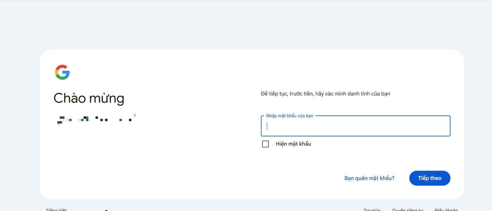
Task: Click empty card space left of 'Bạn quên mật khẩu?'
Action: click(x=299, y=178)
